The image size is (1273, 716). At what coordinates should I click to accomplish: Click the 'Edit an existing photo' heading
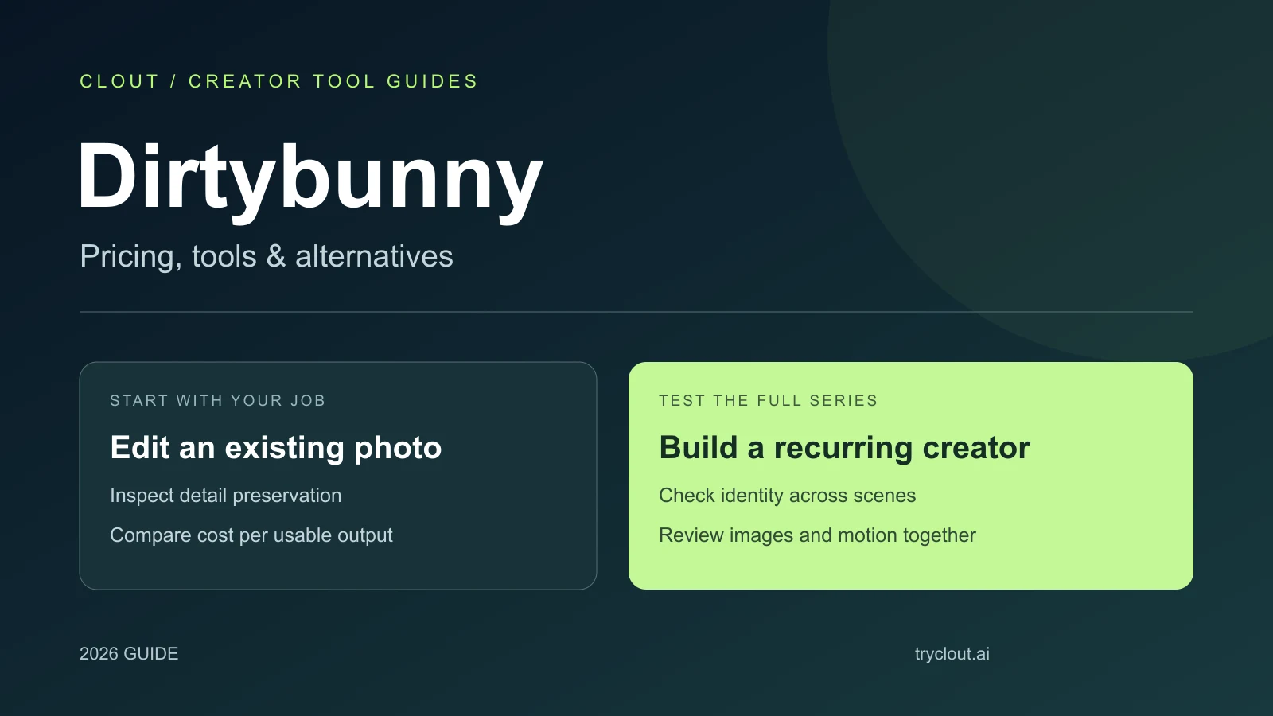[276, 448]
